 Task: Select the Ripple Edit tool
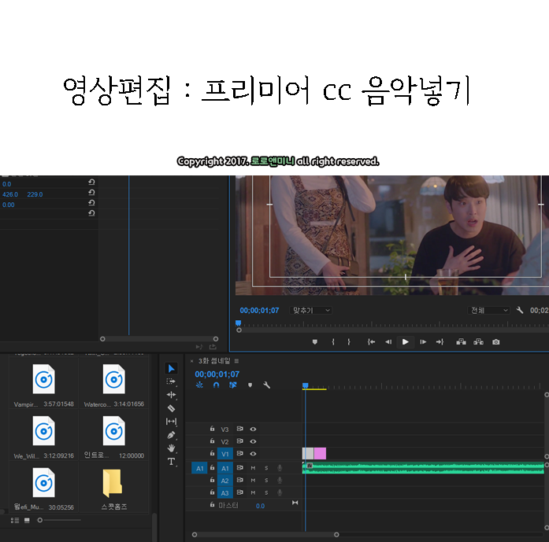171,395
